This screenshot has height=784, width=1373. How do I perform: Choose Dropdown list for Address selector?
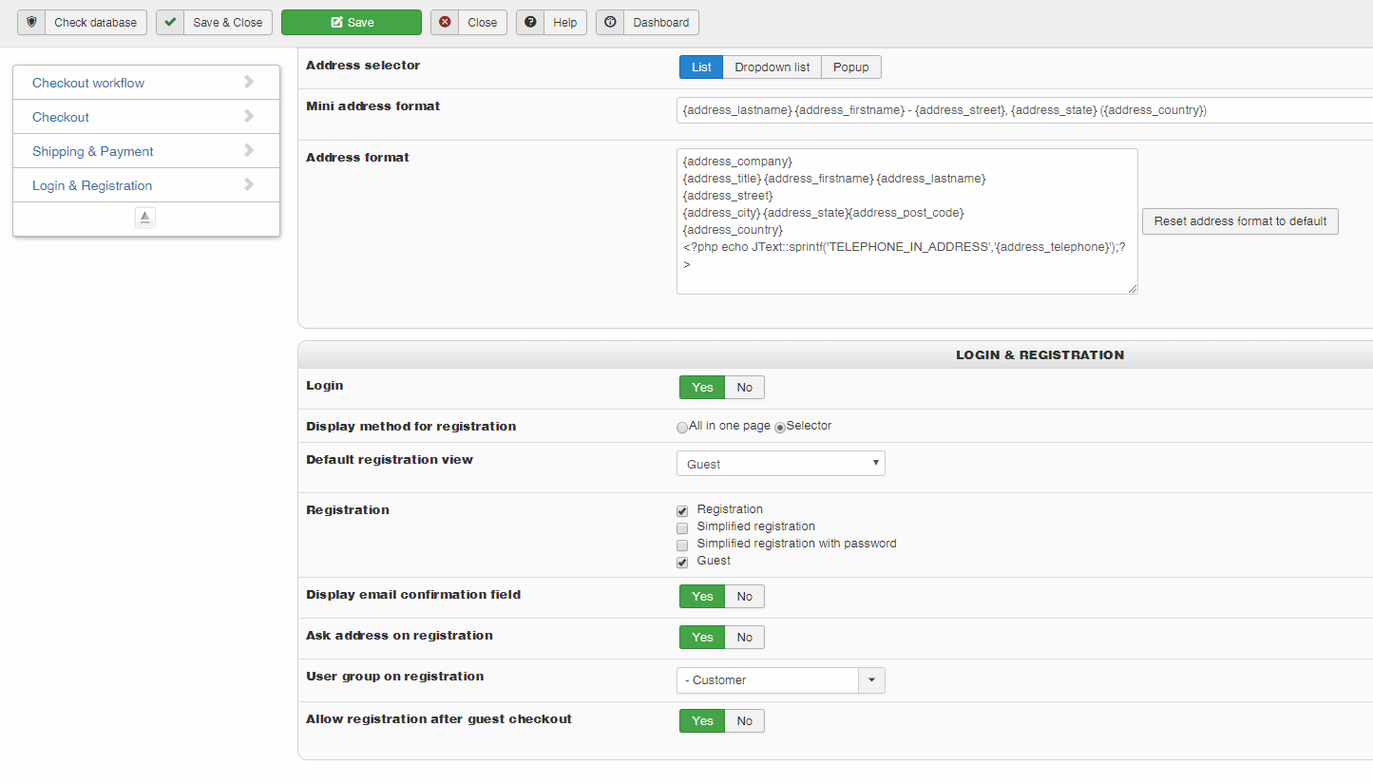tap(772, 67)
